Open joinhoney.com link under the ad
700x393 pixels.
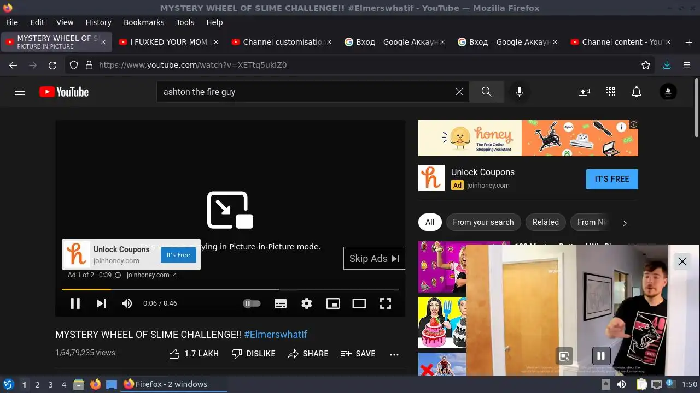(x=151, y=275)
